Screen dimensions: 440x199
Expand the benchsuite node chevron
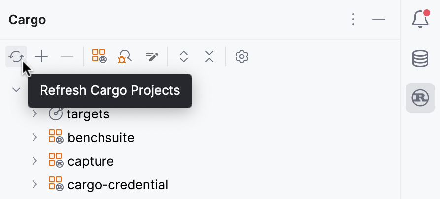pyautogui.click(x=34, y=137)
